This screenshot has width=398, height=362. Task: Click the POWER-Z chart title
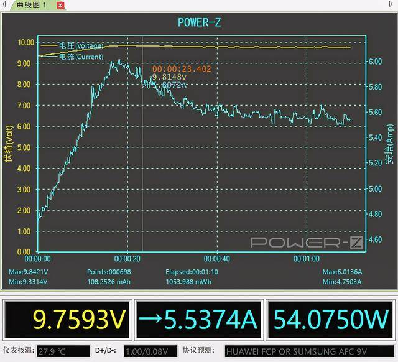[x=199, y=22]
